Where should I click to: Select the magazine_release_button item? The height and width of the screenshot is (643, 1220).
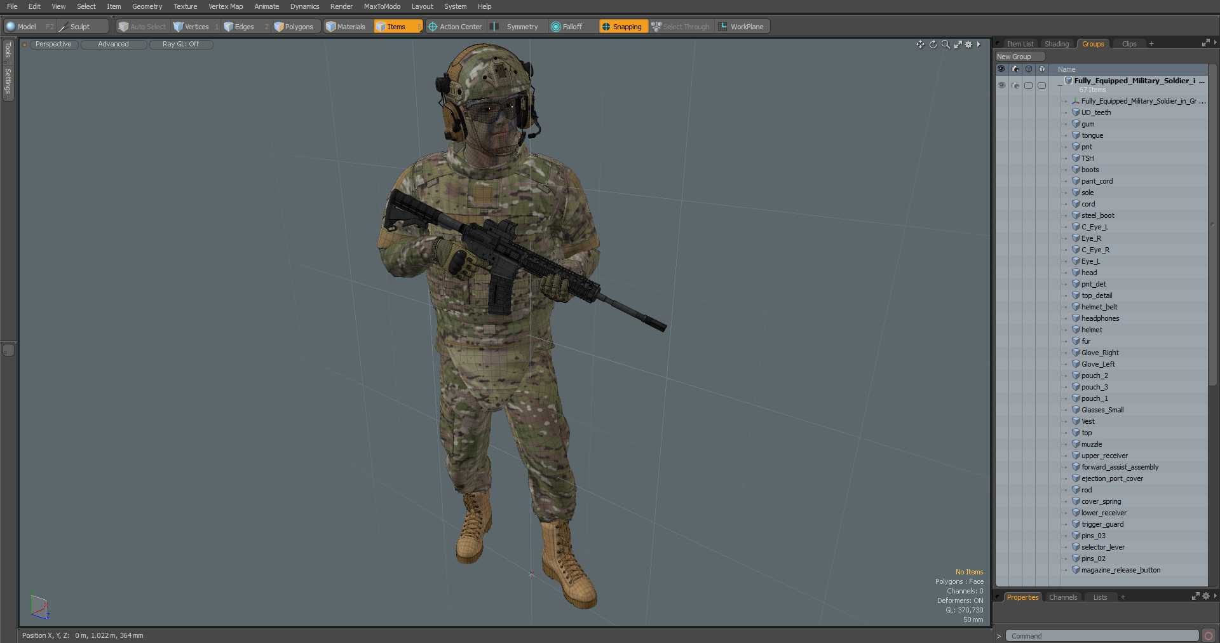tap(1121, 570)
